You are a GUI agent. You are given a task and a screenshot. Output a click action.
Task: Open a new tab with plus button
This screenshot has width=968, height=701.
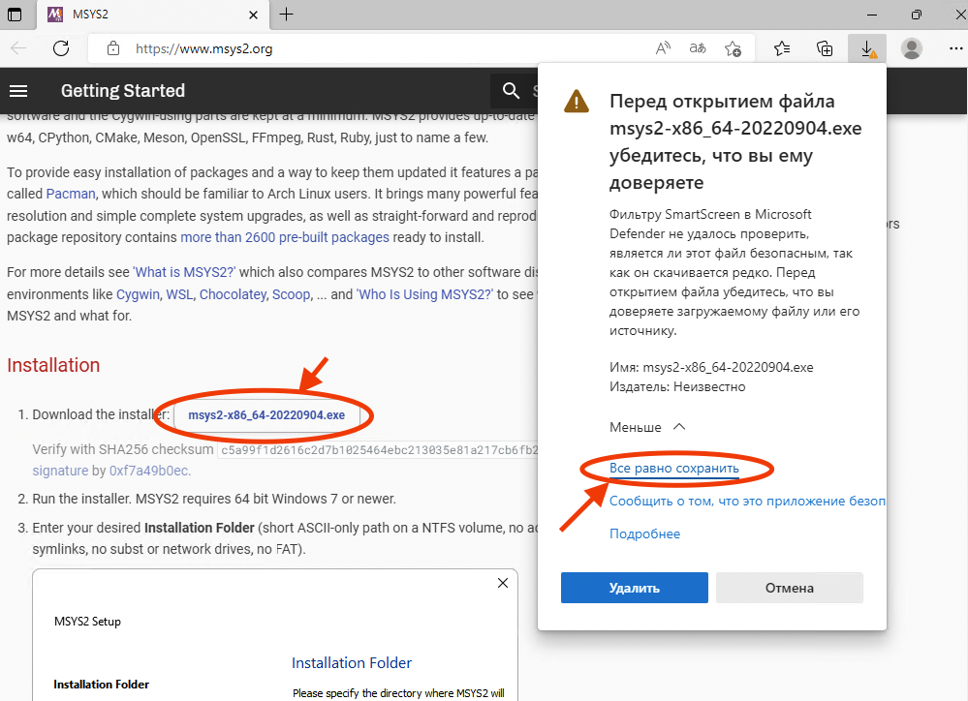(287, 15)
